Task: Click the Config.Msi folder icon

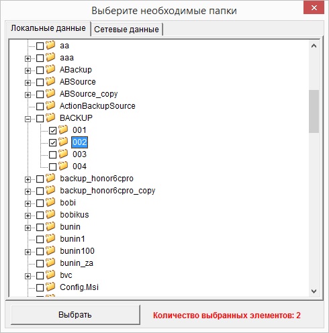Action: (50, 287)
